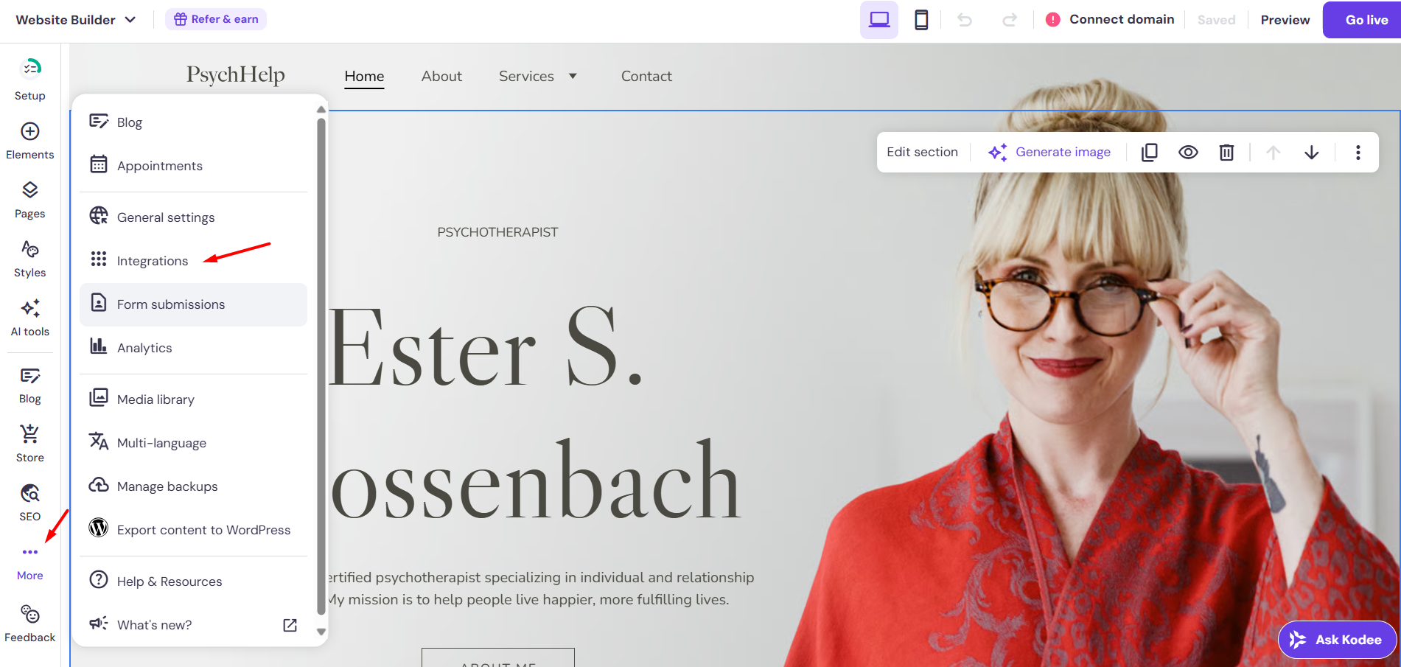Click the About nav link
This screenshot has height=667, width=1401.
pos(441,76)
